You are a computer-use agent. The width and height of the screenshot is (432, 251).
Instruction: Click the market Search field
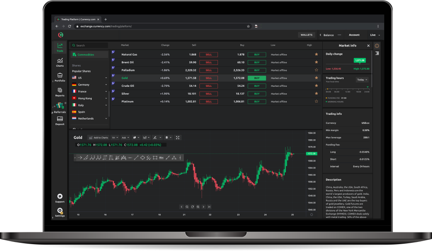point(90,45)
